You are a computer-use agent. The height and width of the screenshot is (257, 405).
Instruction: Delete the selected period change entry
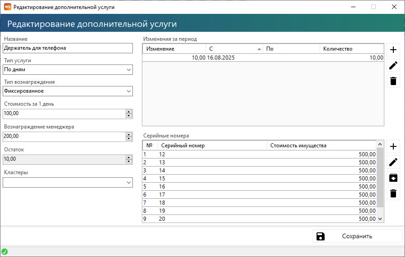[x=393, y=81]
